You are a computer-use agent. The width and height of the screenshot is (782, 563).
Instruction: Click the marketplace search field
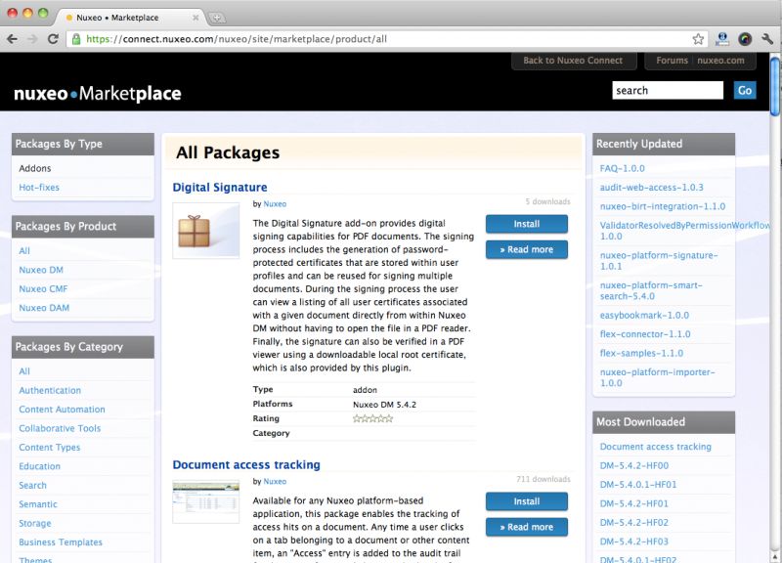(668, 90)
